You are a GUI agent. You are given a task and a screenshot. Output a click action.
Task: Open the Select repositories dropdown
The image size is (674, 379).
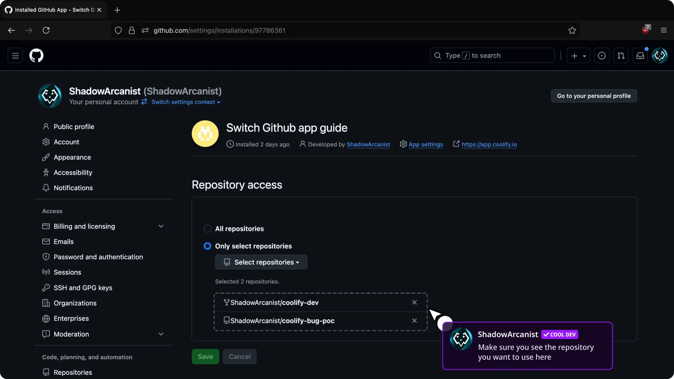[x=261, y=262]
